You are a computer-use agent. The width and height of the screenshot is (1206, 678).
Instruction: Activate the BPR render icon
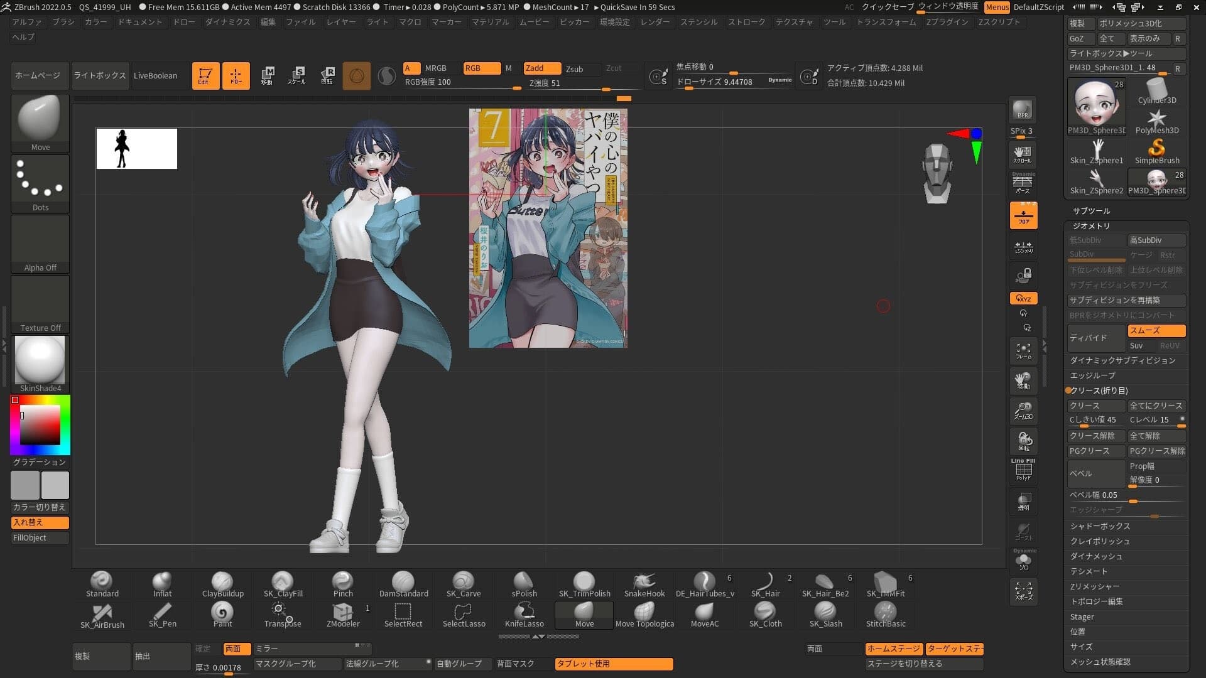[x=1023, y=110]
